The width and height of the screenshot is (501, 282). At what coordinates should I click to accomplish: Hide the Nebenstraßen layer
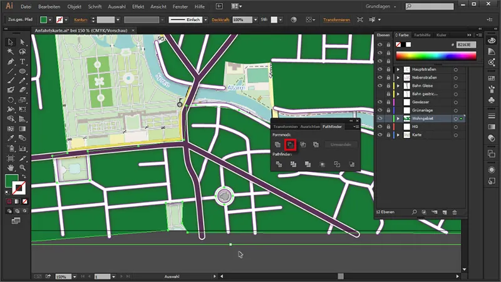click(380, 78)
